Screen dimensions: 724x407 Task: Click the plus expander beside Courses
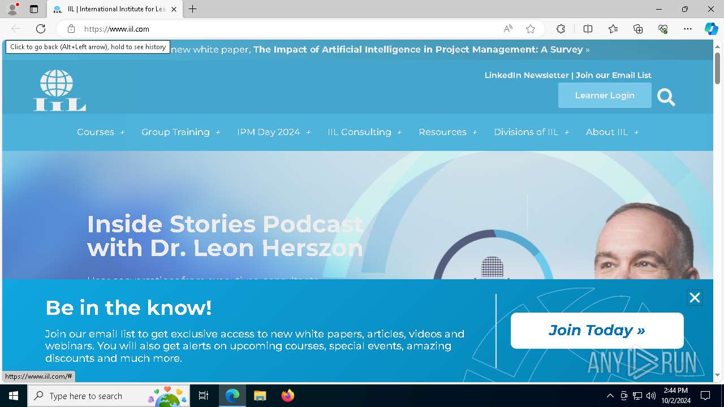tap(122, 132)
